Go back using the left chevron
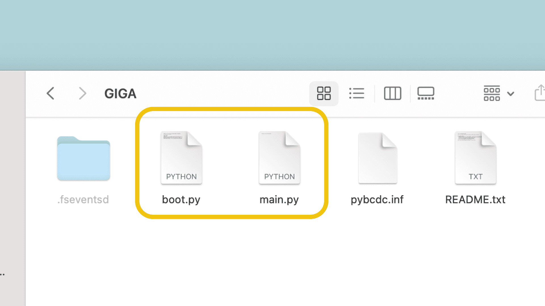 point(51,93)
